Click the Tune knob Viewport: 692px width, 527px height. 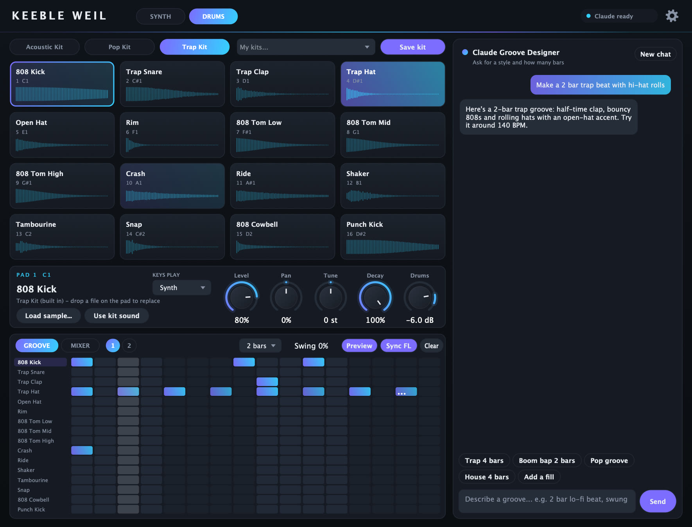pyautogui.click(x=331, y=297)
